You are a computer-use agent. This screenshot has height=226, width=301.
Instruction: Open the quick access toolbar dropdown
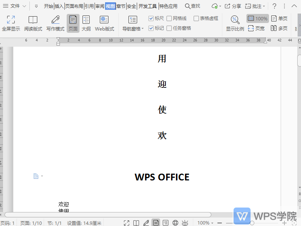[x=36, y=6]
